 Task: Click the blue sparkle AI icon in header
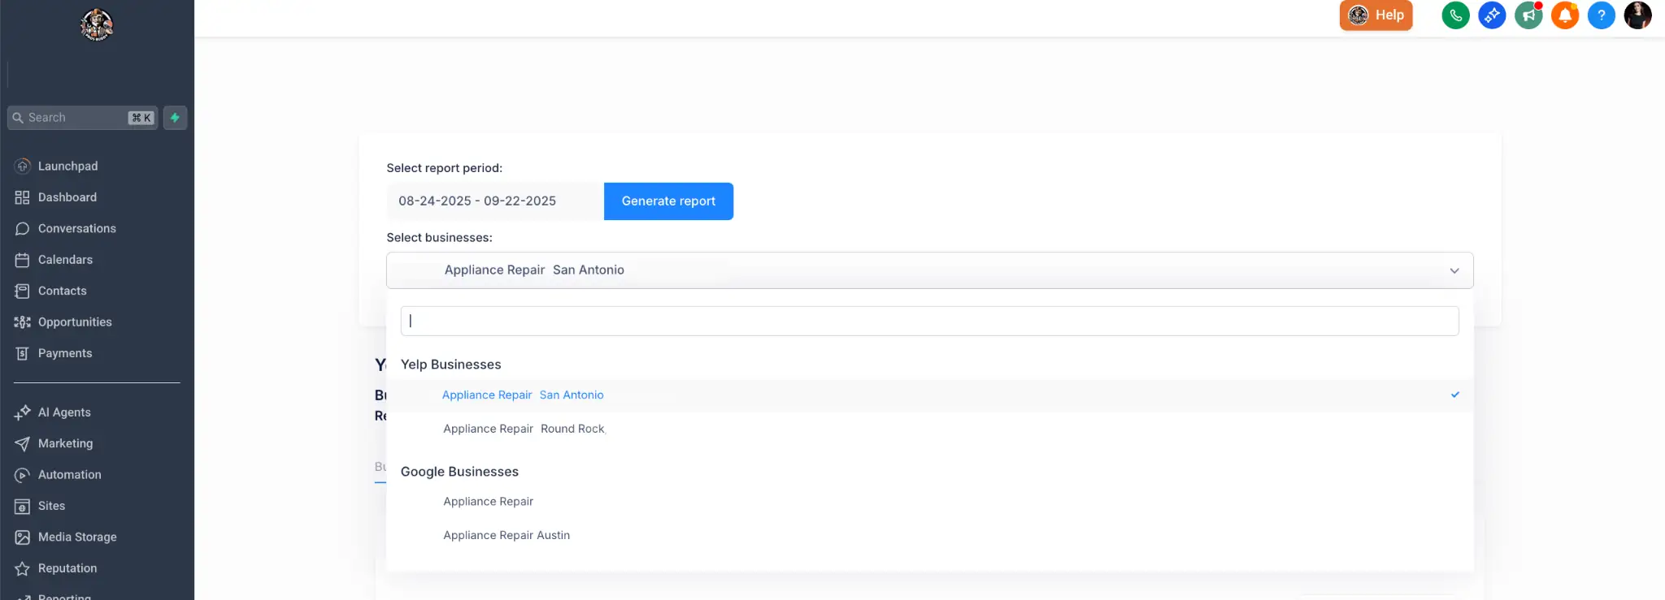click(1492, 15)
